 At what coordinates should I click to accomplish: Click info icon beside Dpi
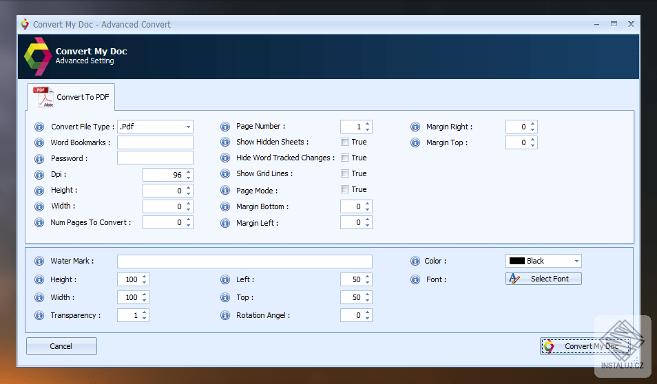click(39, 175)
